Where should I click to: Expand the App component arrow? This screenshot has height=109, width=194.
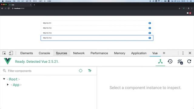click(8, 85)
